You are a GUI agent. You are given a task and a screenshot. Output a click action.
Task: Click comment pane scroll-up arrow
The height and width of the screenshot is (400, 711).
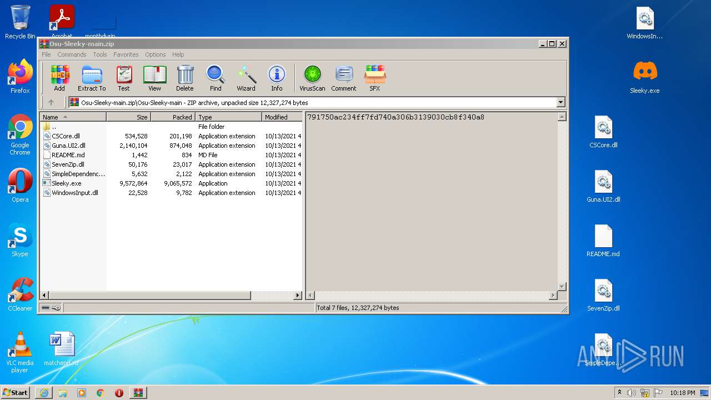(x=562, y=117)
